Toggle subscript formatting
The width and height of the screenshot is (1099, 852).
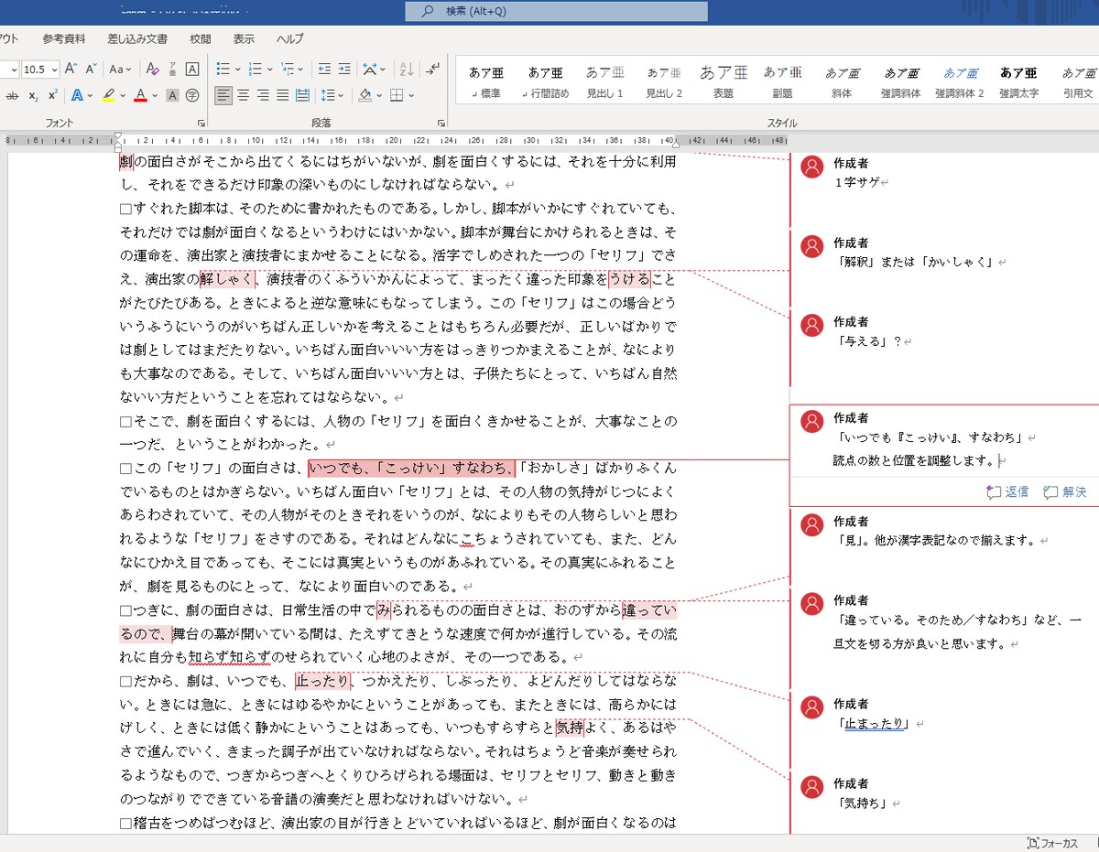click(33, 95)
